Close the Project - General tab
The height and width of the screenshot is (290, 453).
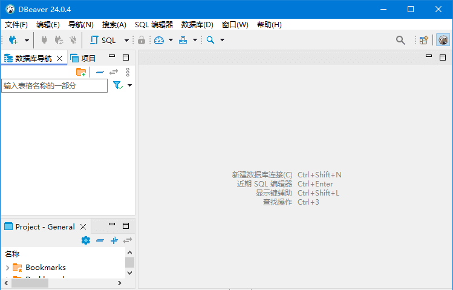click(83, 226)
